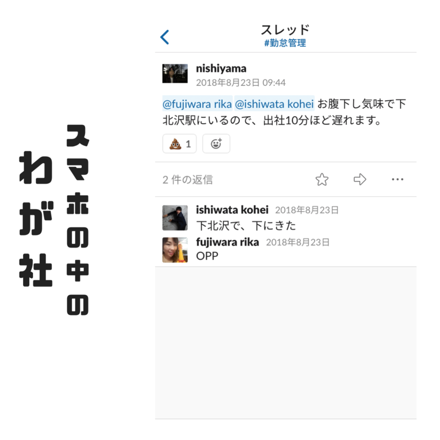440x440 pixels.
Task: Click the star message icon
Action: pos(322,180)
